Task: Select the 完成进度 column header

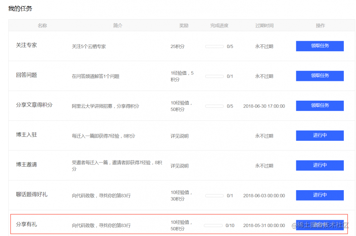Action: click(219, 25)
